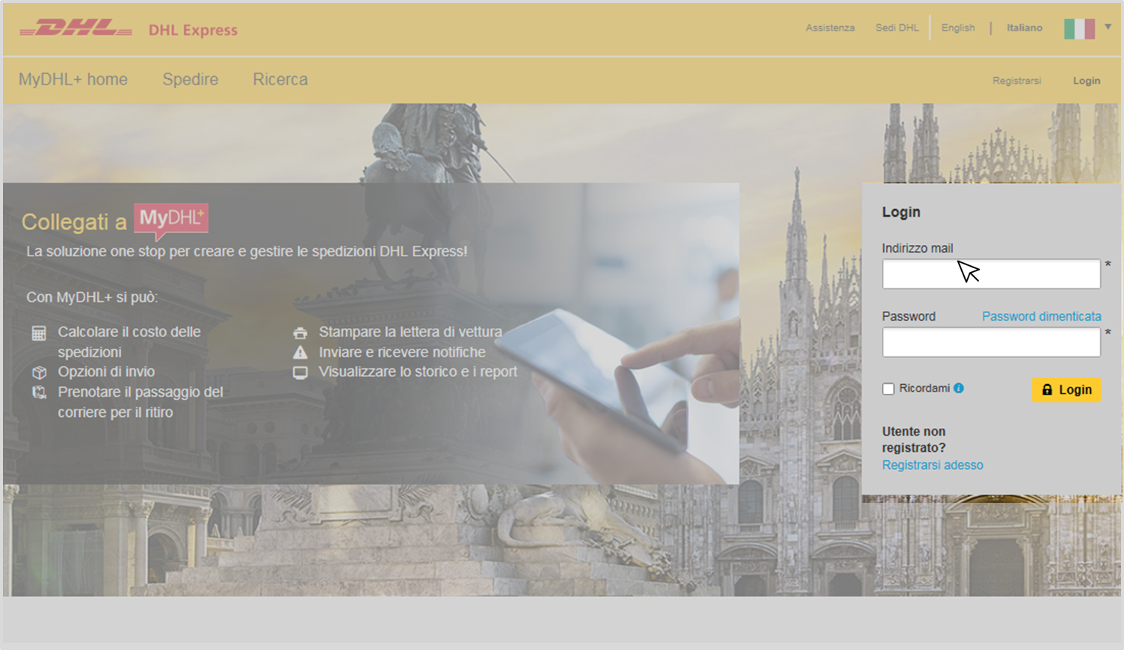Click the box icon next to Opzioni di invio
Image resolution: width=1124 pixels, height=650 pixels.
[x=39, y=372]
